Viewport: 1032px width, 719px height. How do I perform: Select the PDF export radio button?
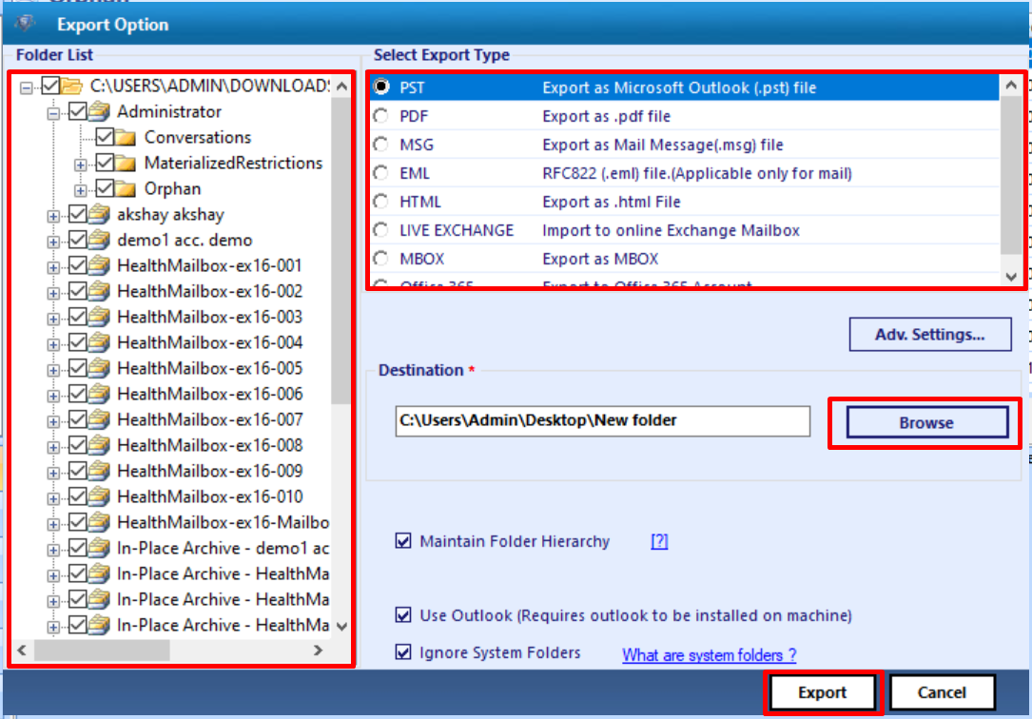click(380, 115)
